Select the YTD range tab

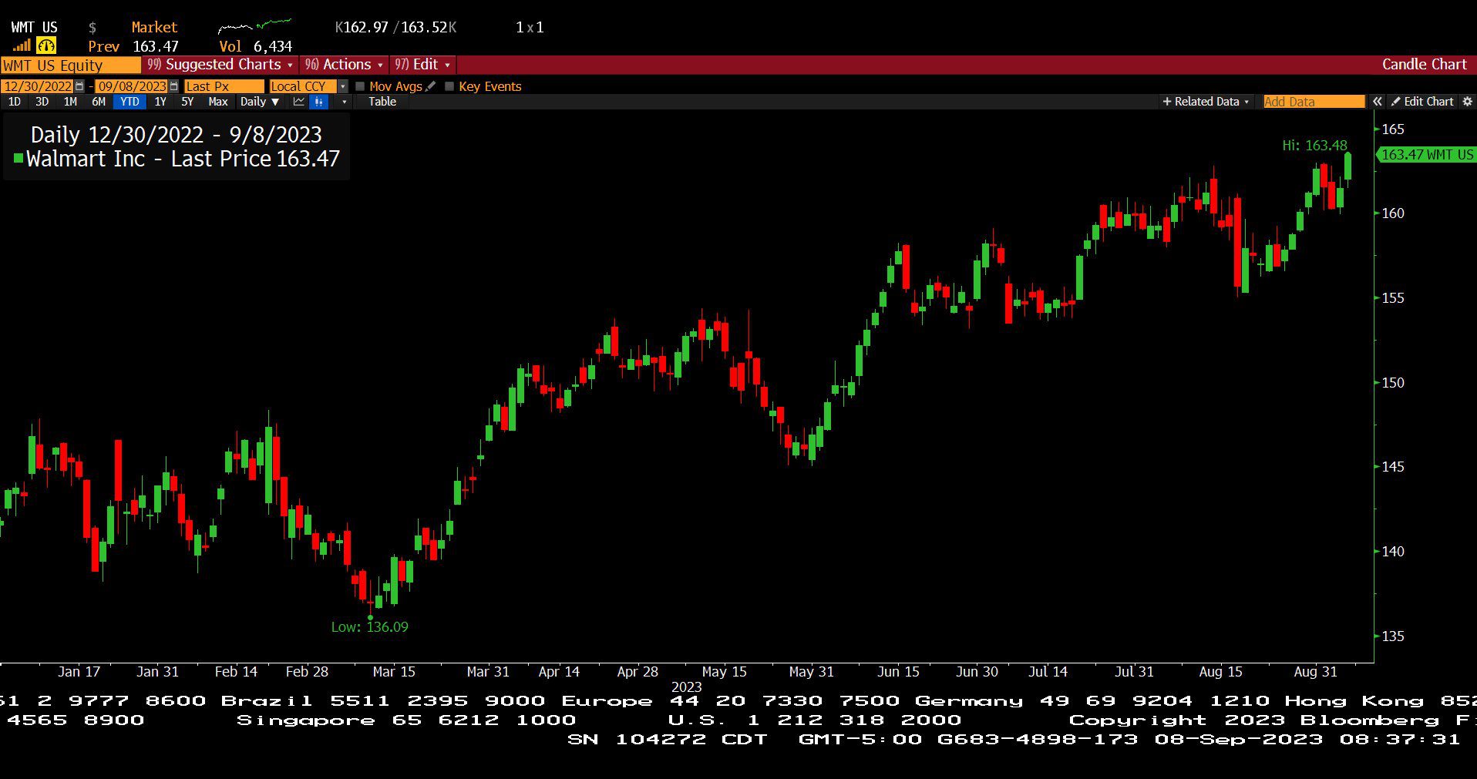(130, 102)
